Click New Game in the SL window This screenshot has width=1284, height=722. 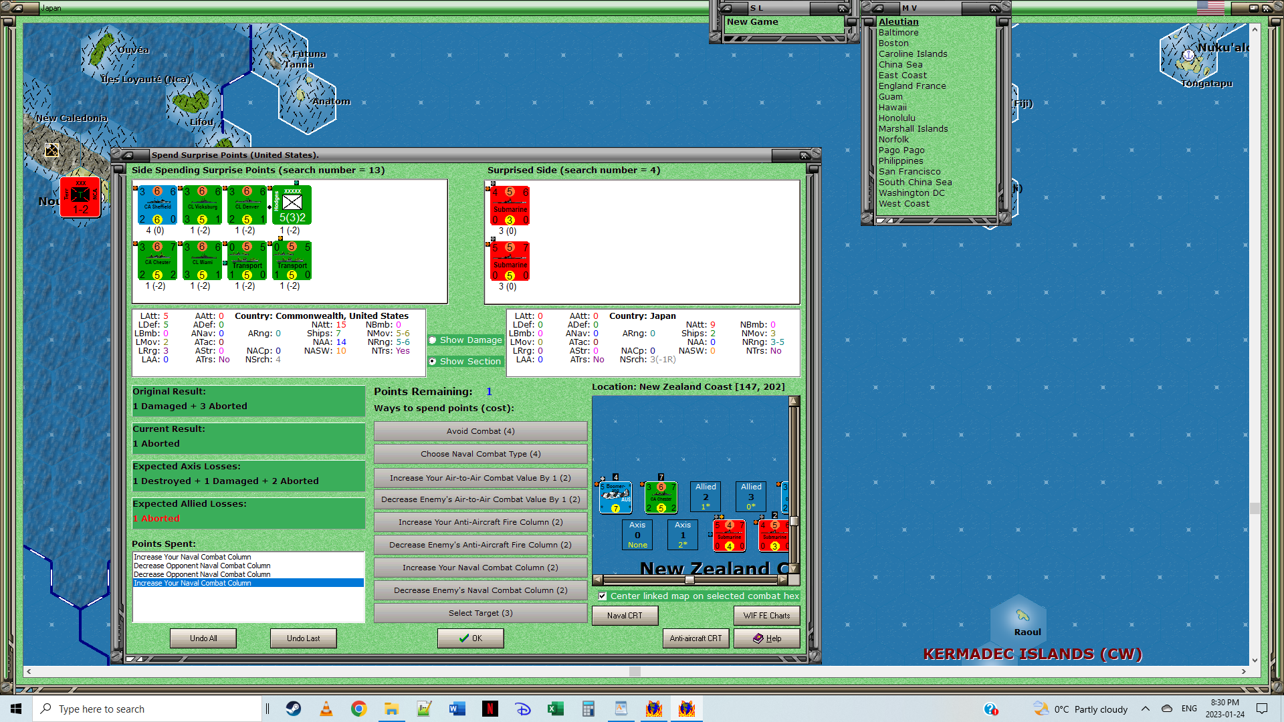[x=752, y=22]
